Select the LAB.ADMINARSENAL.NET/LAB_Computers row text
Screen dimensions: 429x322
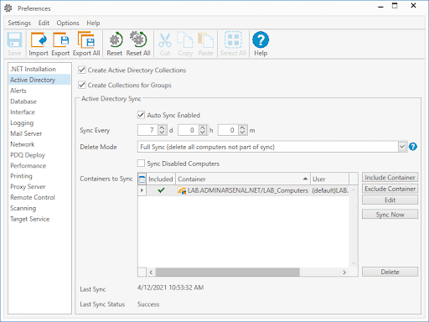(x=248, y=190)
